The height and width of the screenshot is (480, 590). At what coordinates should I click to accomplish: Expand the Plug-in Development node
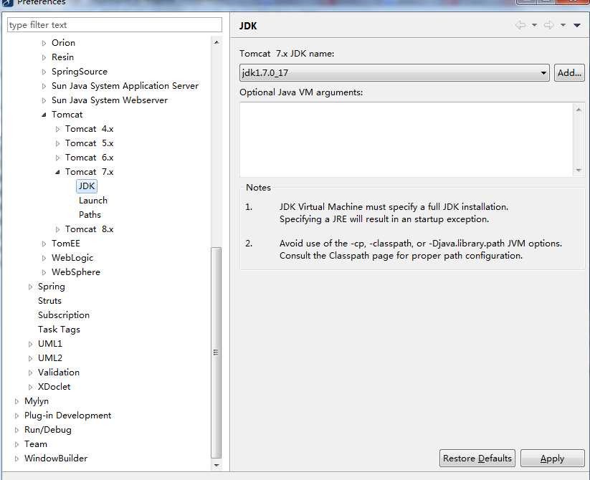pos(17,416)
